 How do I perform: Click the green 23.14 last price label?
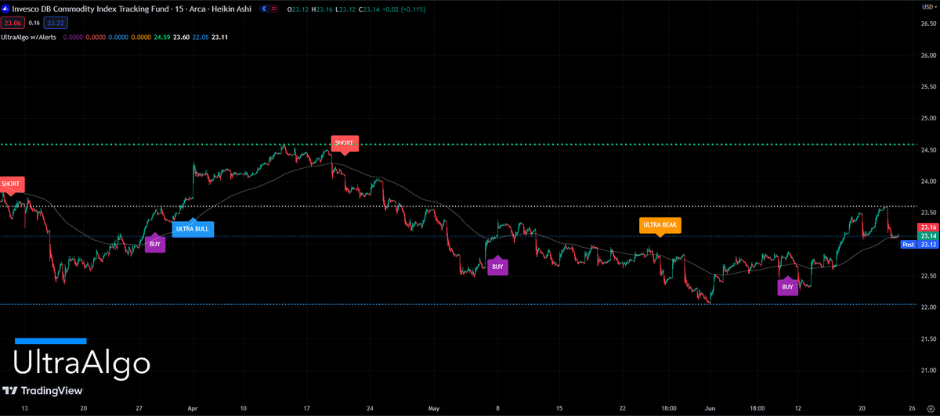click(928, 236)
